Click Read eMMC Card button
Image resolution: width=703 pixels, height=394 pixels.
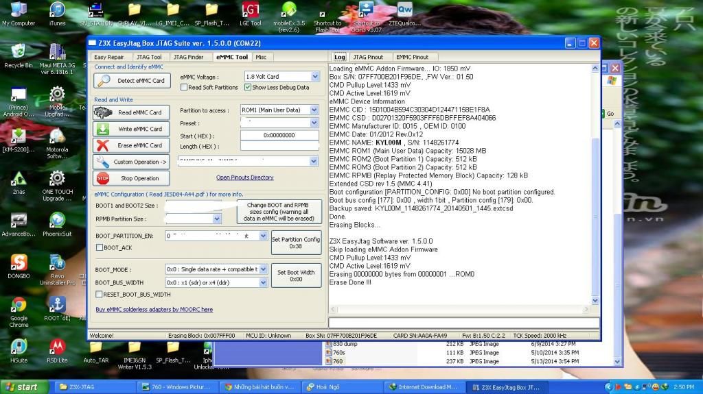point(131,112)
